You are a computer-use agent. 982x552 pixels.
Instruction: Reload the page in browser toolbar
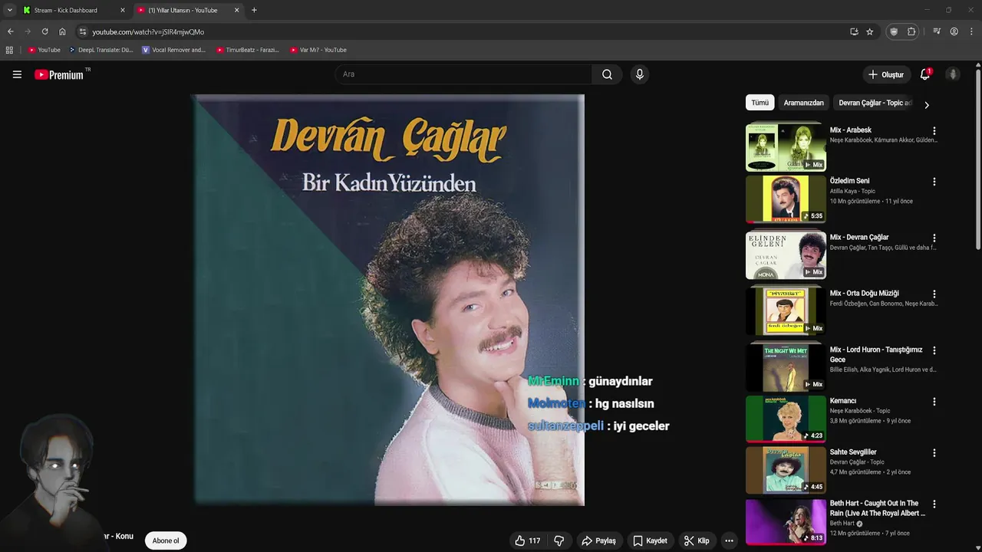tap(44, 31)
